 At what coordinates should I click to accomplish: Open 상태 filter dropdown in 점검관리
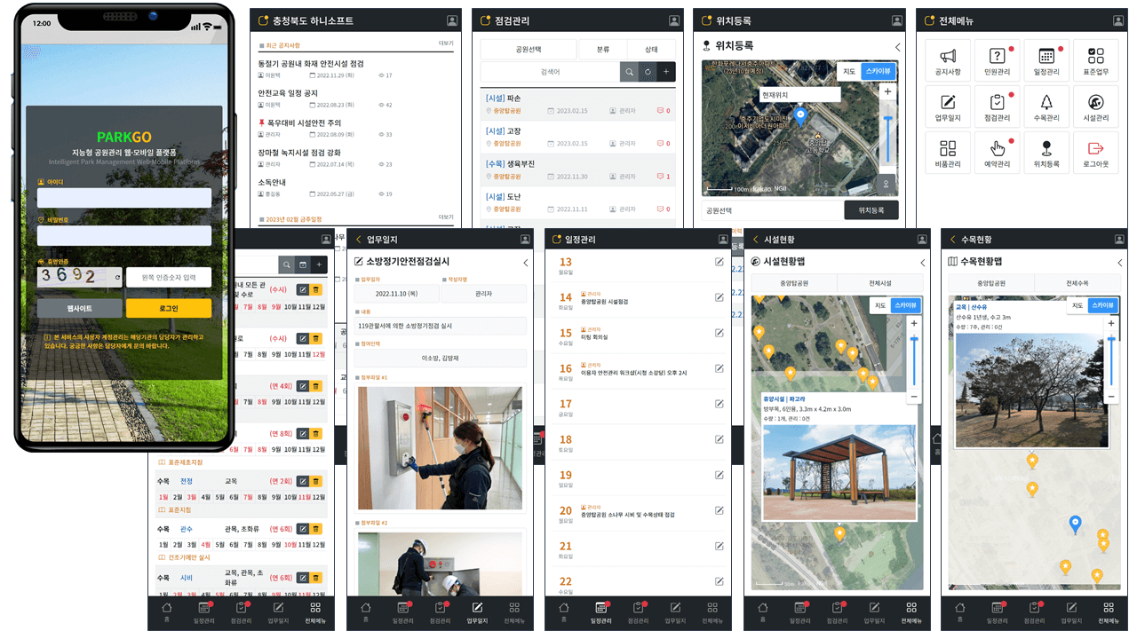(651, 50)
